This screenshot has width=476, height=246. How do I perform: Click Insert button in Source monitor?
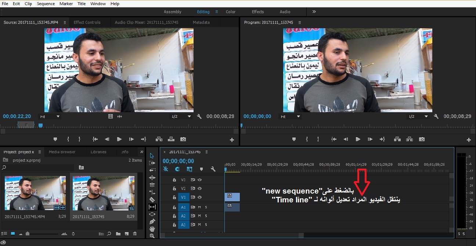159,139
